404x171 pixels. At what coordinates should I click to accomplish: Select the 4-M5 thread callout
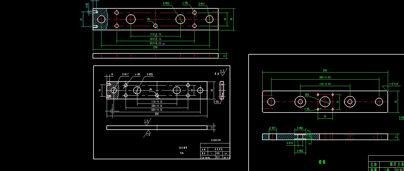307,109
